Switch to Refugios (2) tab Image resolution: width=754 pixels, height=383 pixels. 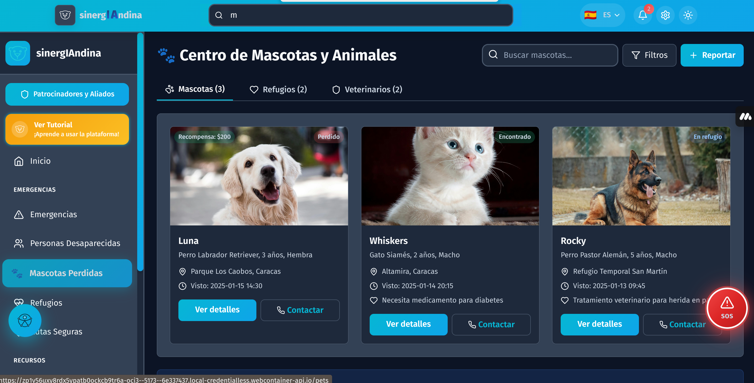(x=278, y=89)
